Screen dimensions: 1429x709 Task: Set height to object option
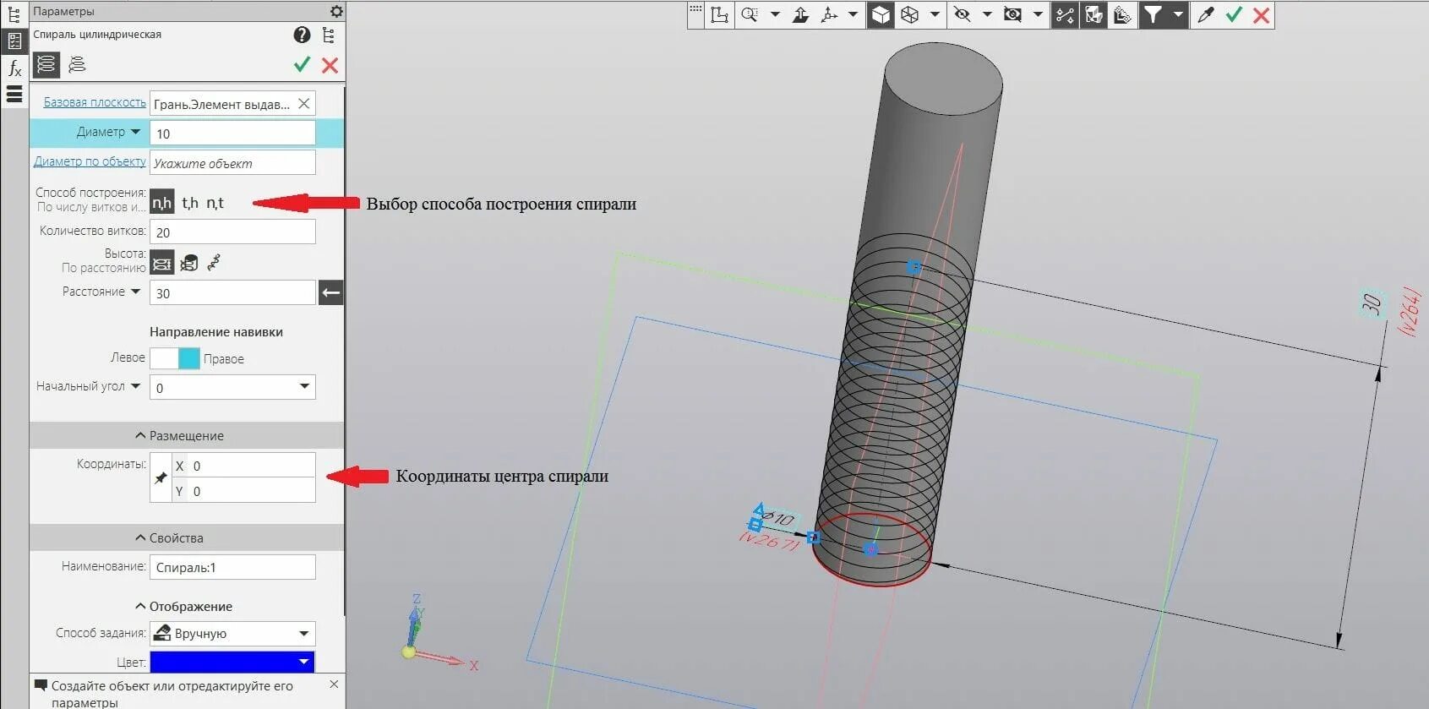pyautogui.click(x=189, y=263)
